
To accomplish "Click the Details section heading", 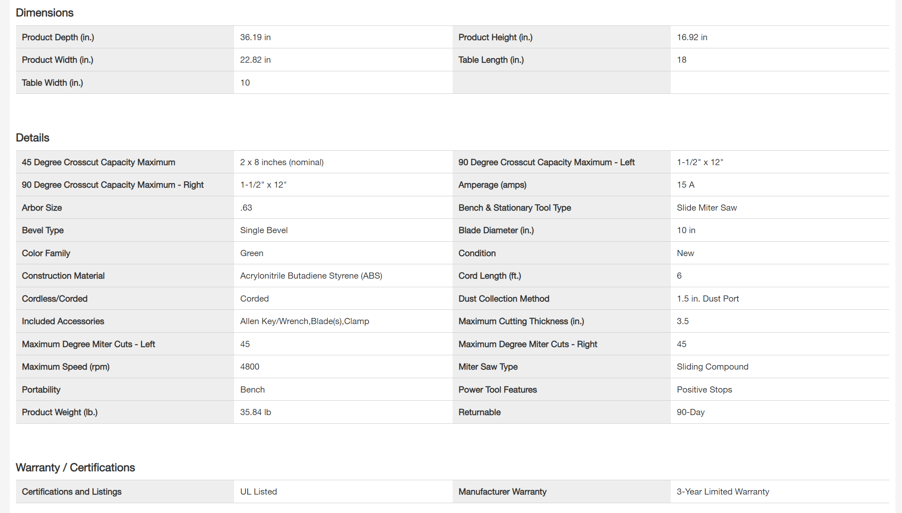I will (x=32, y=138).
